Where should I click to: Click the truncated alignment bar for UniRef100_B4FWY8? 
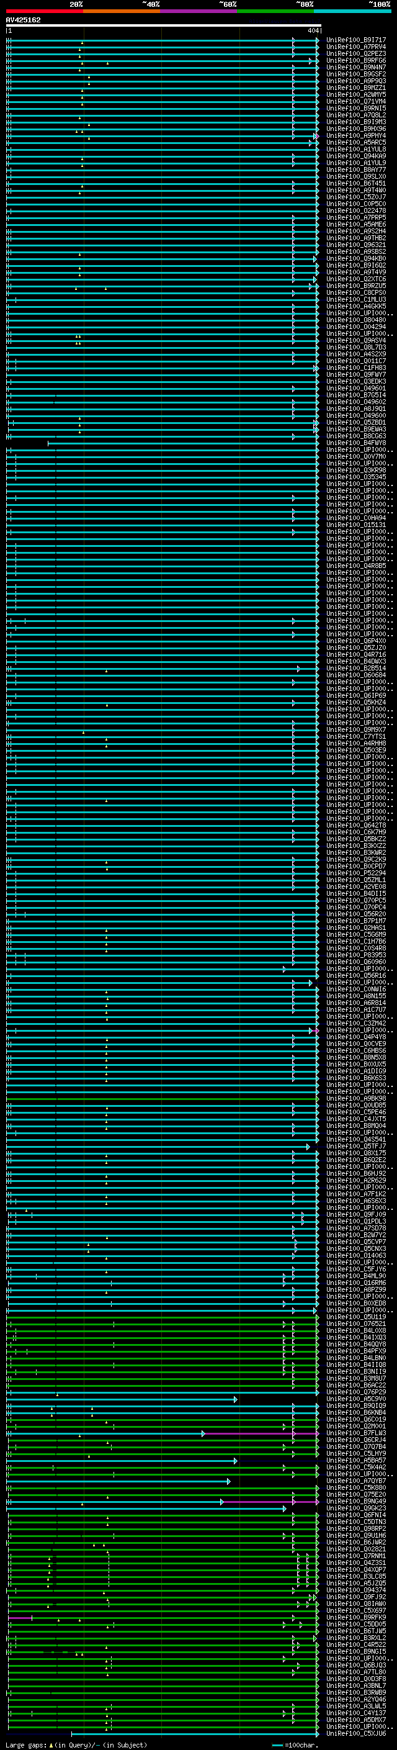[x=183, y=443]
